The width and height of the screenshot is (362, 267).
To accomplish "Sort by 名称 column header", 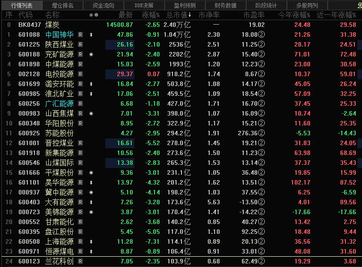I will (52, 15).
